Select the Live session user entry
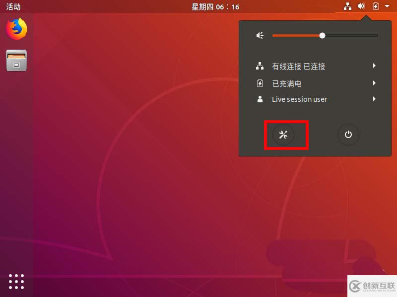 click(x=315, y=99)
